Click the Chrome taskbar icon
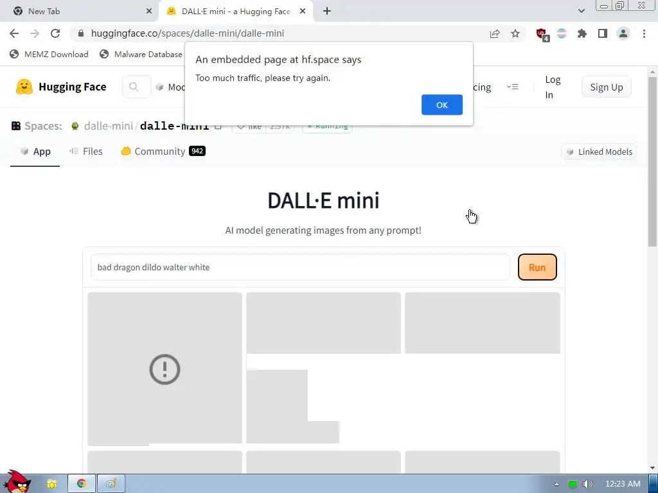Image resolution: width=658 pixels, height=493 pixels. [x=82, y=484]
